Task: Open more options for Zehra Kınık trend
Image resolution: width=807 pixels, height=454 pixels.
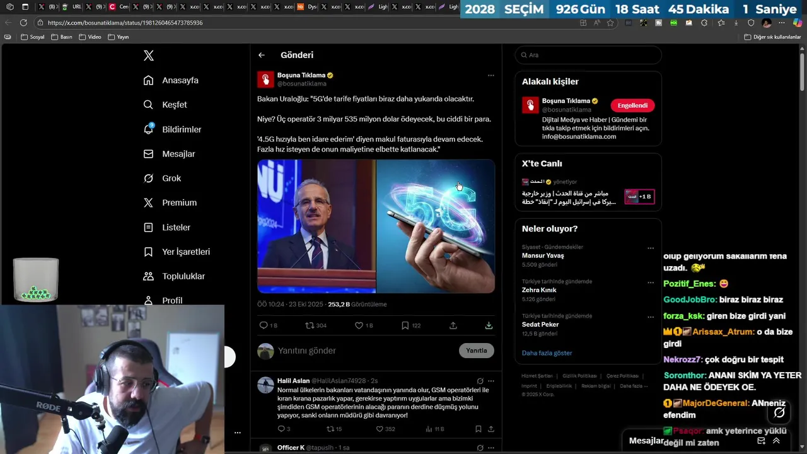Action: [651, 282]
